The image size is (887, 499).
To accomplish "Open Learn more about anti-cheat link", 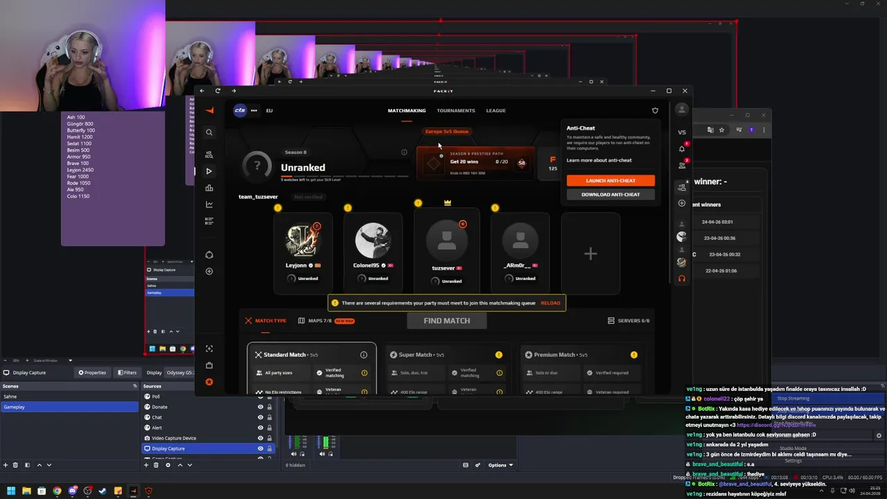I will [x=599, y=160].
